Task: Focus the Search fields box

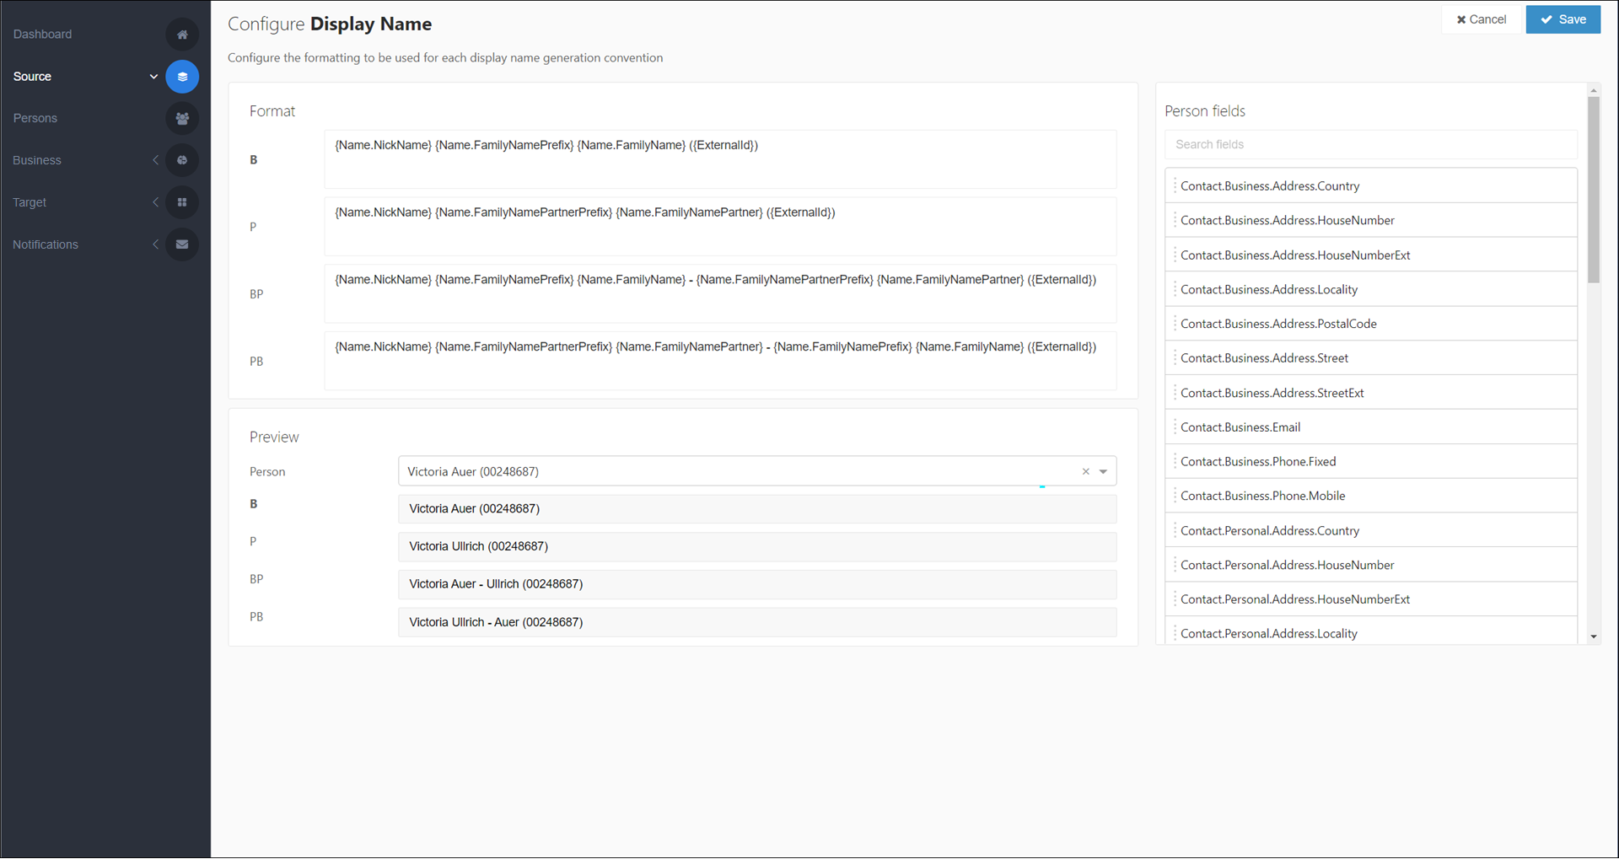Action: point(1371,144)
